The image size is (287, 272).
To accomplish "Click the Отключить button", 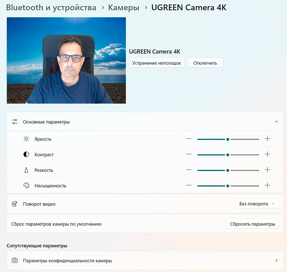I will [205, 63].
